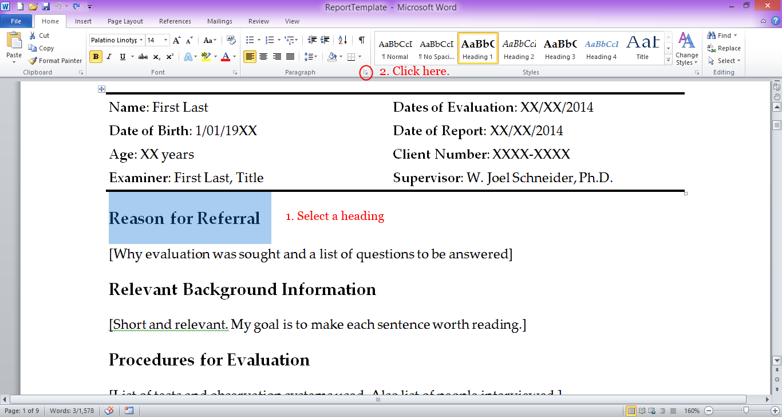The height and width of the screenshot is (417, 782).
Task: Toggle Underline formatting
Action: tap(123, 57)
